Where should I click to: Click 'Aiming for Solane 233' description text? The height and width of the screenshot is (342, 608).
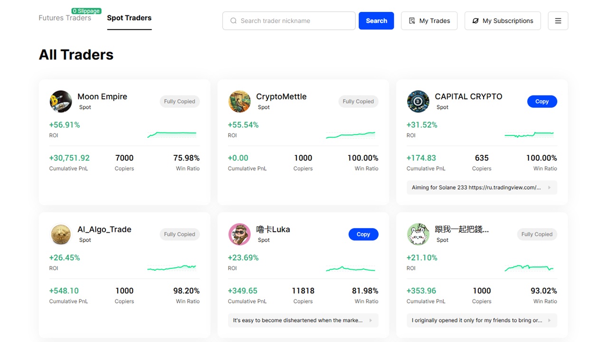pos(476,188)
